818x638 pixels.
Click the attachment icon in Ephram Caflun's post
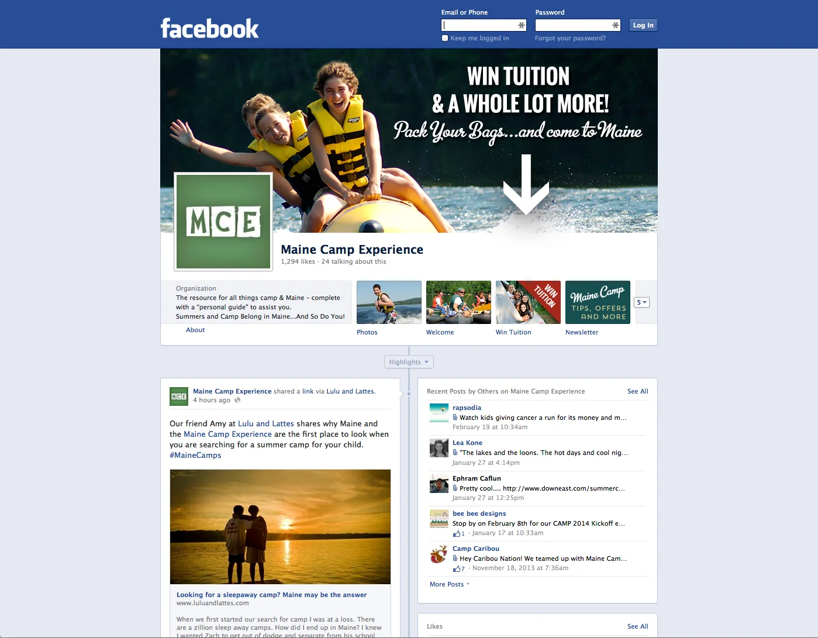[455, 488]
